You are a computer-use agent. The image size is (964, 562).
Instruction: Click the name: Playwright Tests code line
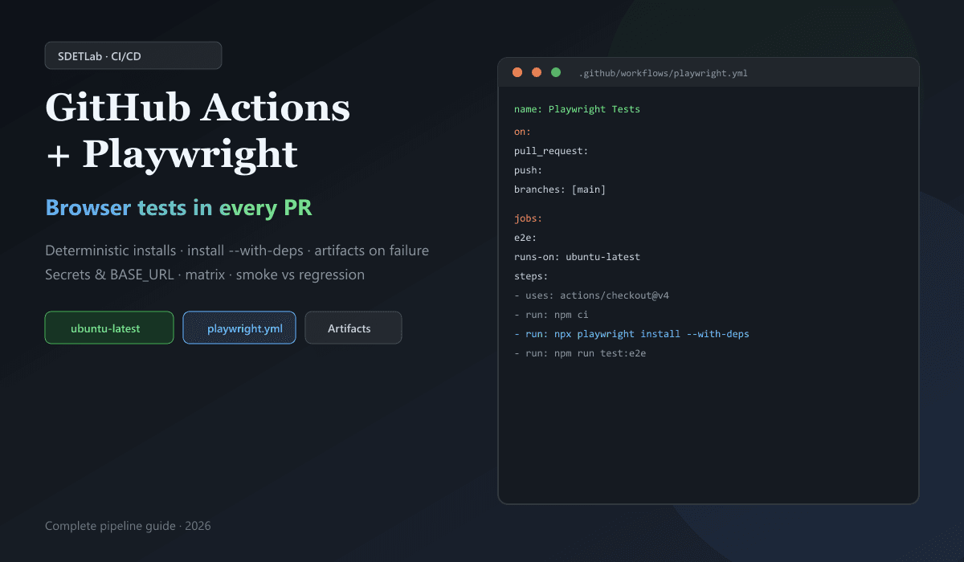(577, 109)
